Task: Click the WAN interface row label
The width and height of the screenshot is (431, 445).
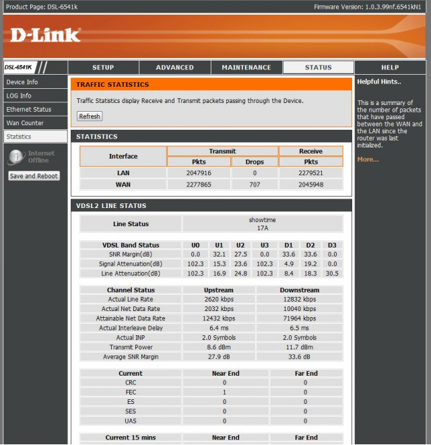Action: point(123,184)
